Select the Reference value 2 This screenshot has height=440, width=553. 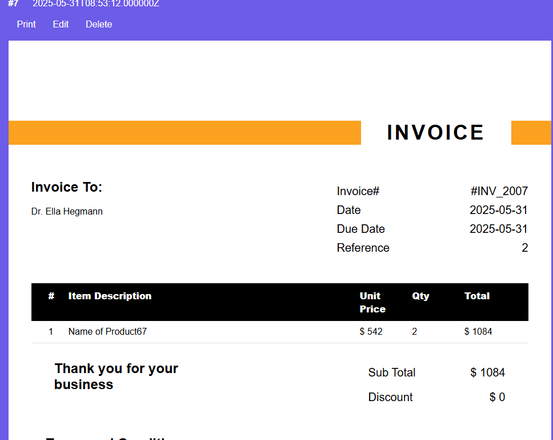click(524, 248)
